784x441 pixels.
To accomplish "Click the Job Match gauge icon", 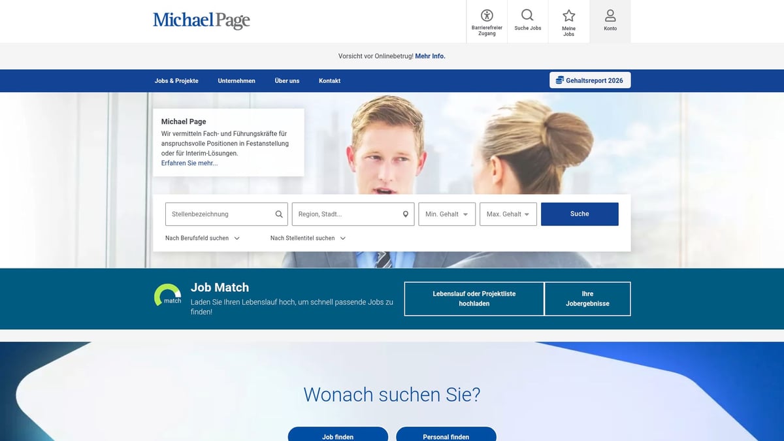I will coord(168,295).
